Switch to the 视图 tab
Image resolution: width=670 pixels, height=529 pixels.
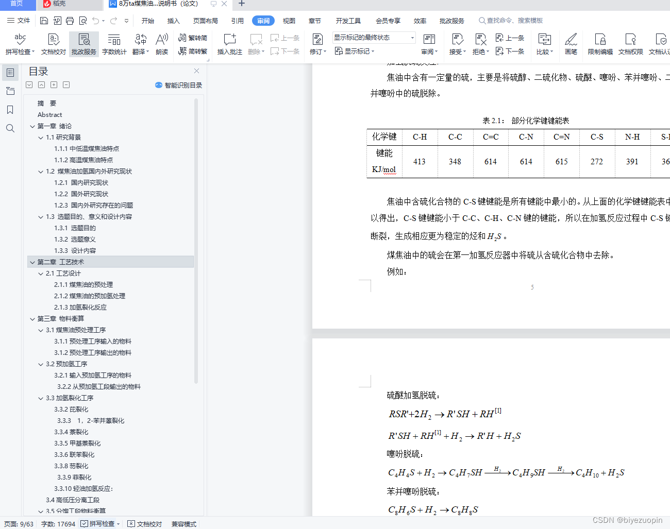point(289,21)
